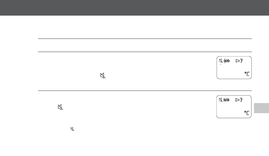Select ear measurement icon in first display
269x156 pixels.
239,61
